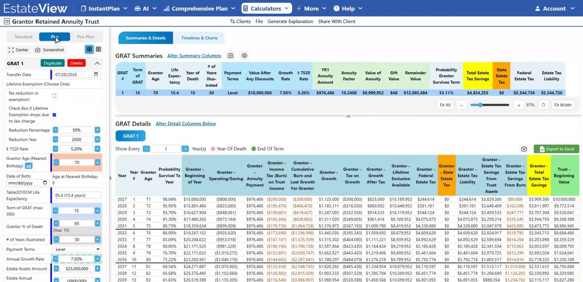Click the zoom out minus button
The width and height of the screenshot is (583, 282).
click(461, 105)
